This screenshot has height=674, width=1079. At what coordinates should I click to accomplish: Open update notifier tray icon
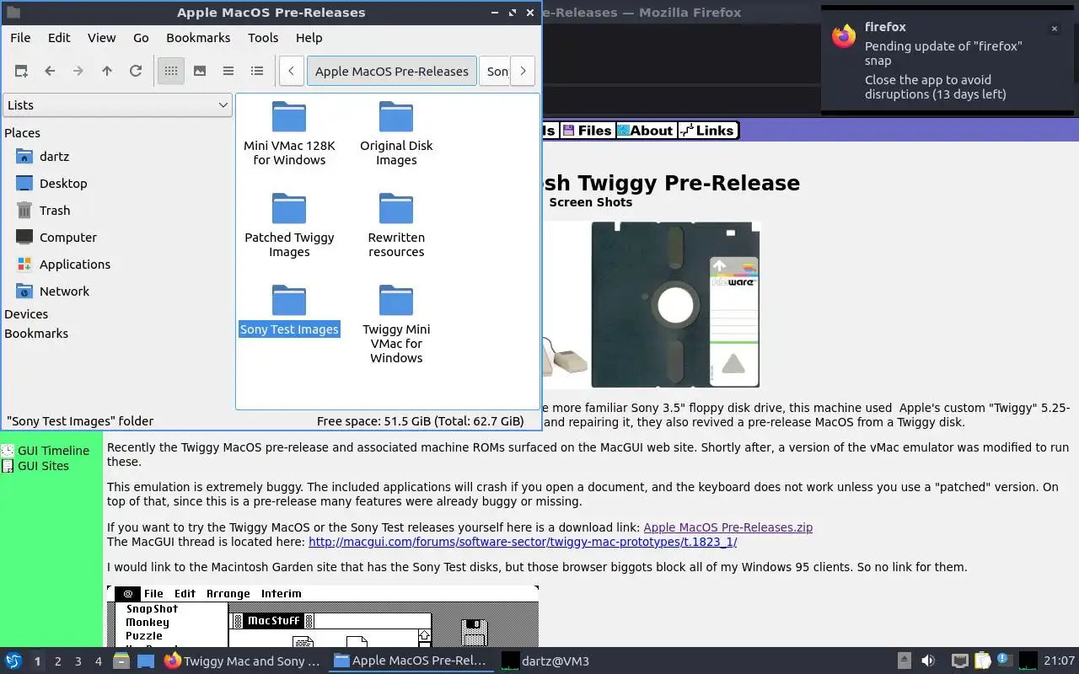1004,661
